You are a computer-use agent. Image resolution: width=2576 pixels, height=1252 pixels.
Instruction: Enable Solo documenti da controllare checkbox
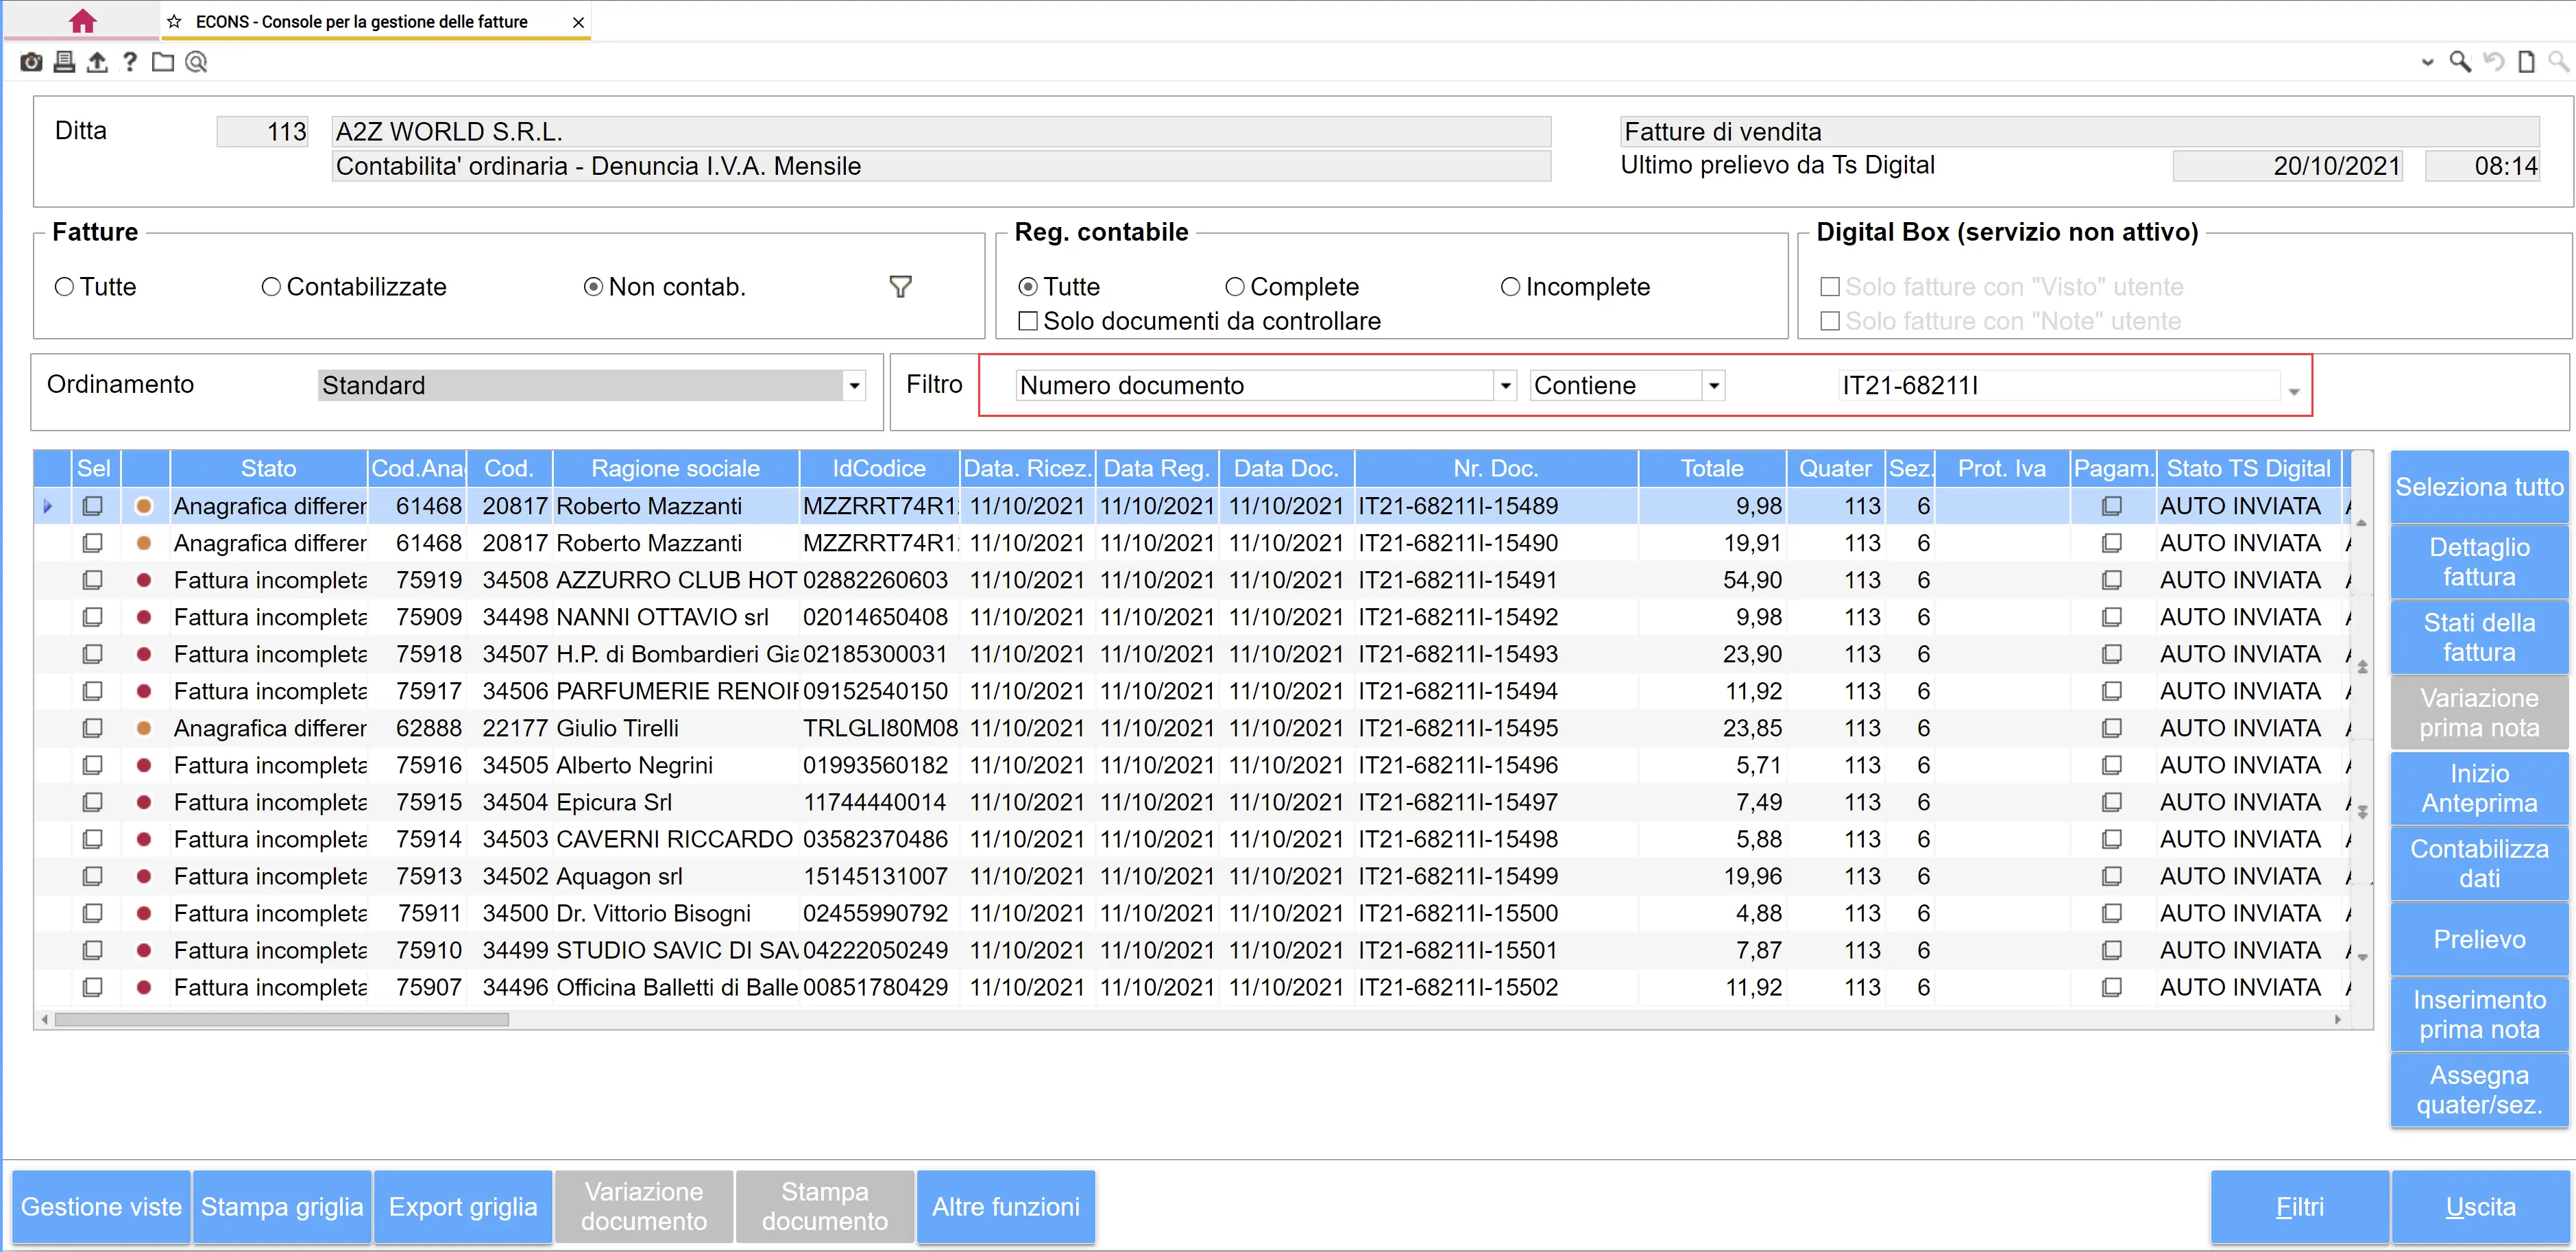pyautogui.click(x=1027, y=321)
